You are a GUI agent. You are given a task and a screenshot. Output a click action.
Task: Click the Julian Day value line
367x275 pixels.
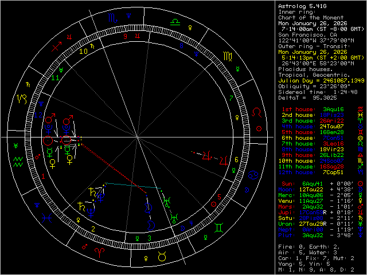321,80
